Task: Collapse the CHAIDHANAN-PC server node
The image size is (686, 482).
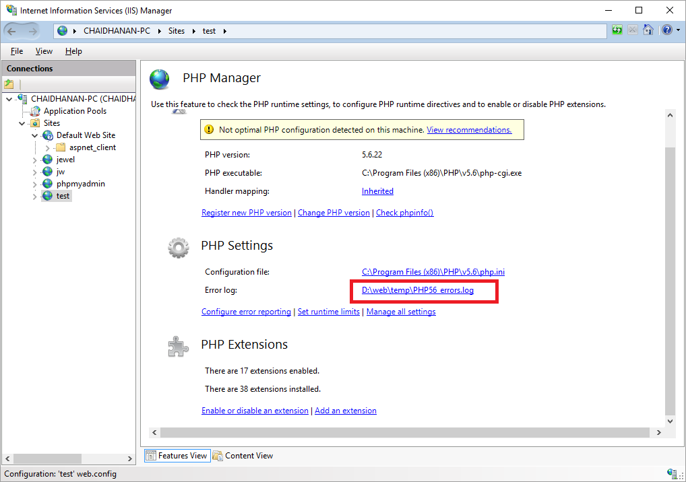Action: 9,99
